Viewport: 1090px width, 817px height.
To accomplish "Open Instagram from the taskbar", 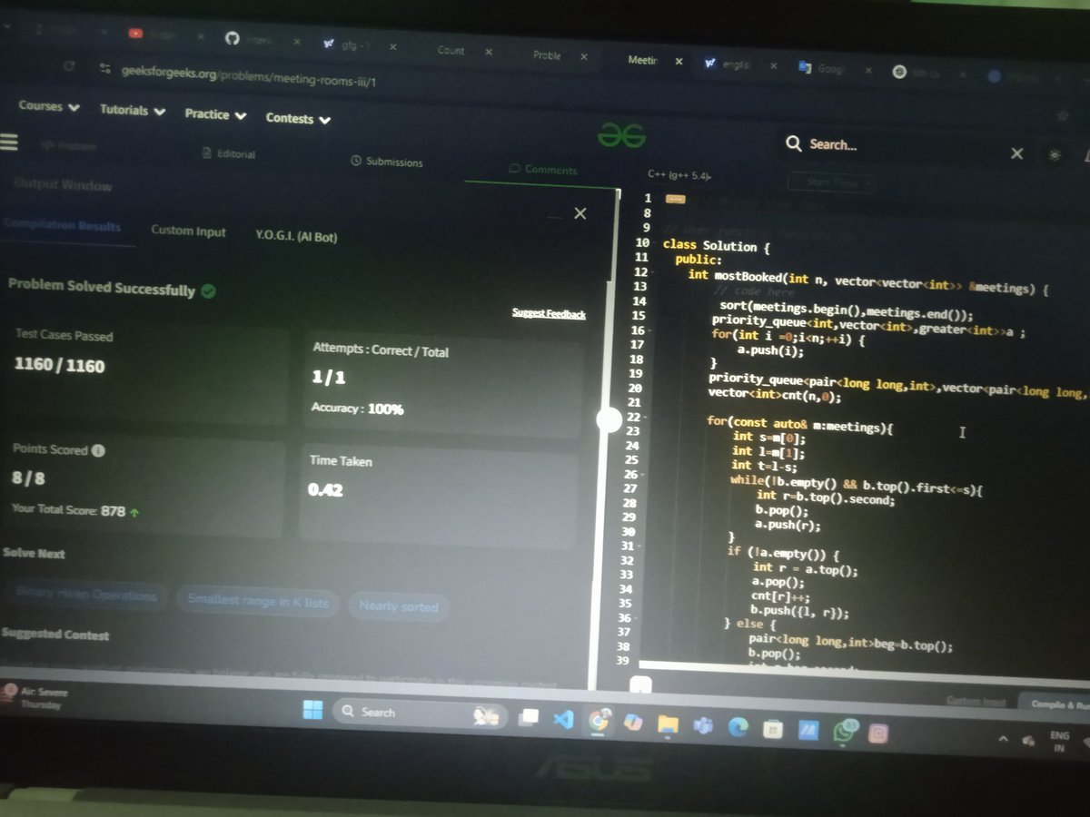I will (x=877, y=733).
